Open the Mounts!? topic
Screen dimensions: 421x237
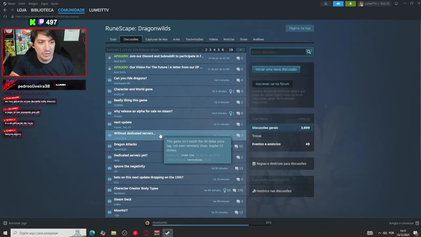(176, 212)
